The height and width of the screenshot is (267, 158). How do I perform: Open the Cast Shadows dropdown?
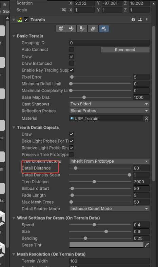110,104
